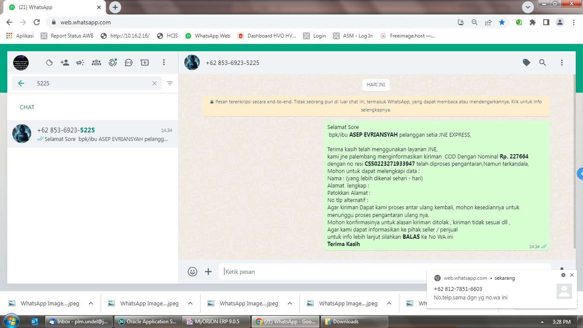Open http://10.16.2.16/ bookmark

click(125, 36)
